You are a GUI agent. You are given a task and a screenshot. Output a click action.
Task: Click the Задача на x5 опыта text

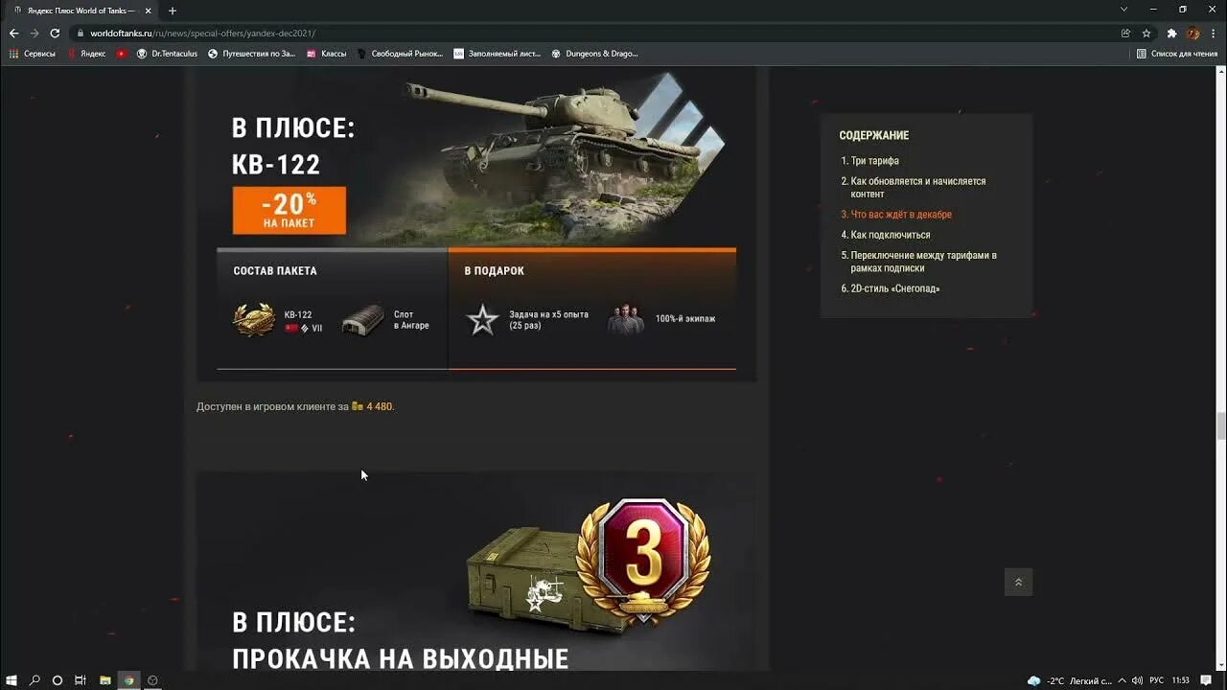(549, 320)
